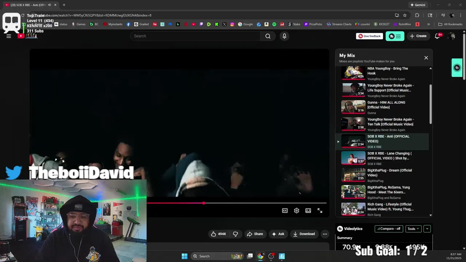Open the Myinstants bookmark
Image resolution: width=466 pixels, height=262 pixels.
(113, 24)
